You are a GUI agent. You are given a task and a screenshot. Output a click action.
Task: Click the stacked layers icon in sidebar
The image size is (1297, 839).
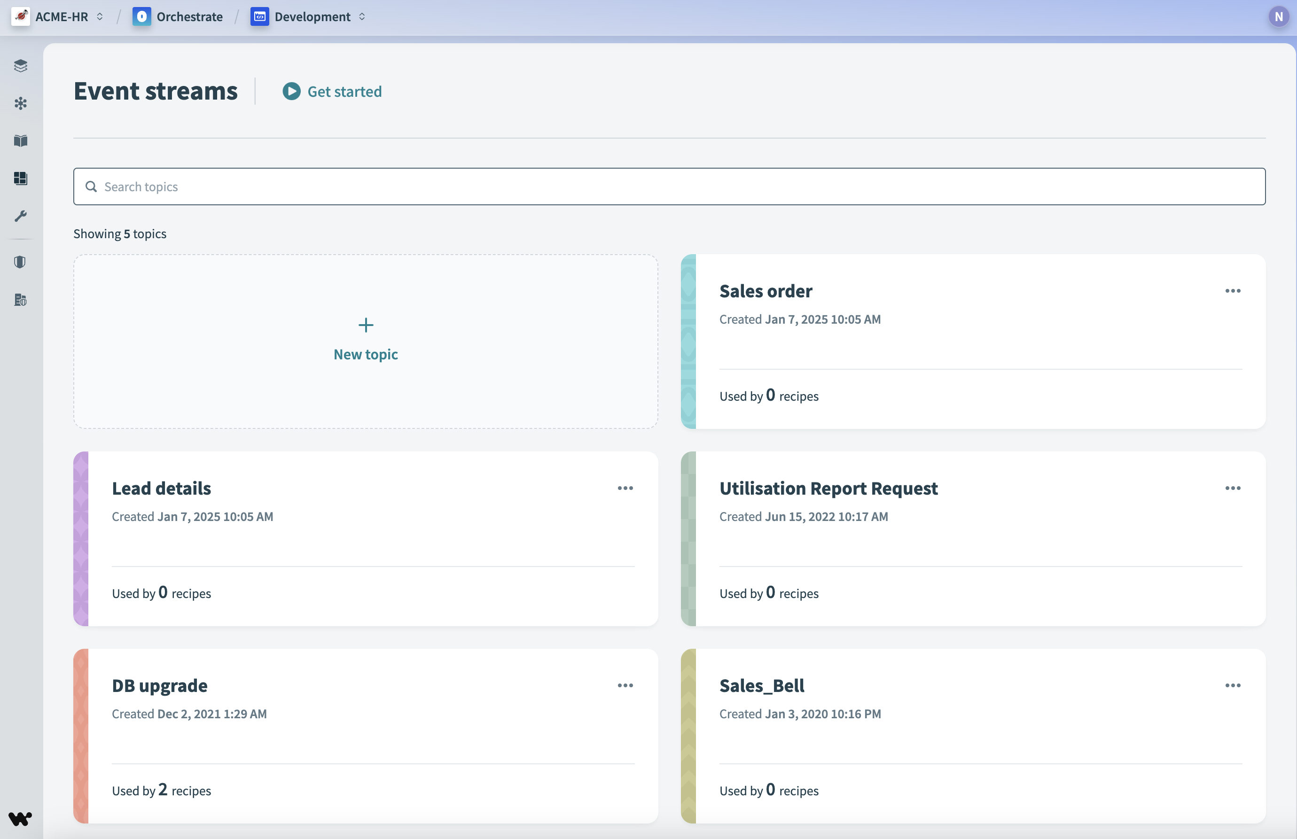click(x=21, y=65)
